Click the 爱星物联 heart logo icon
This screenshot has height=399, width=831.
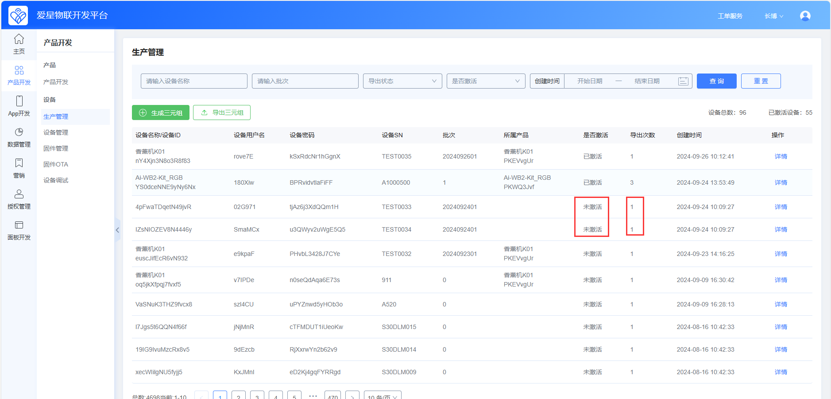[x=18, y=15]
